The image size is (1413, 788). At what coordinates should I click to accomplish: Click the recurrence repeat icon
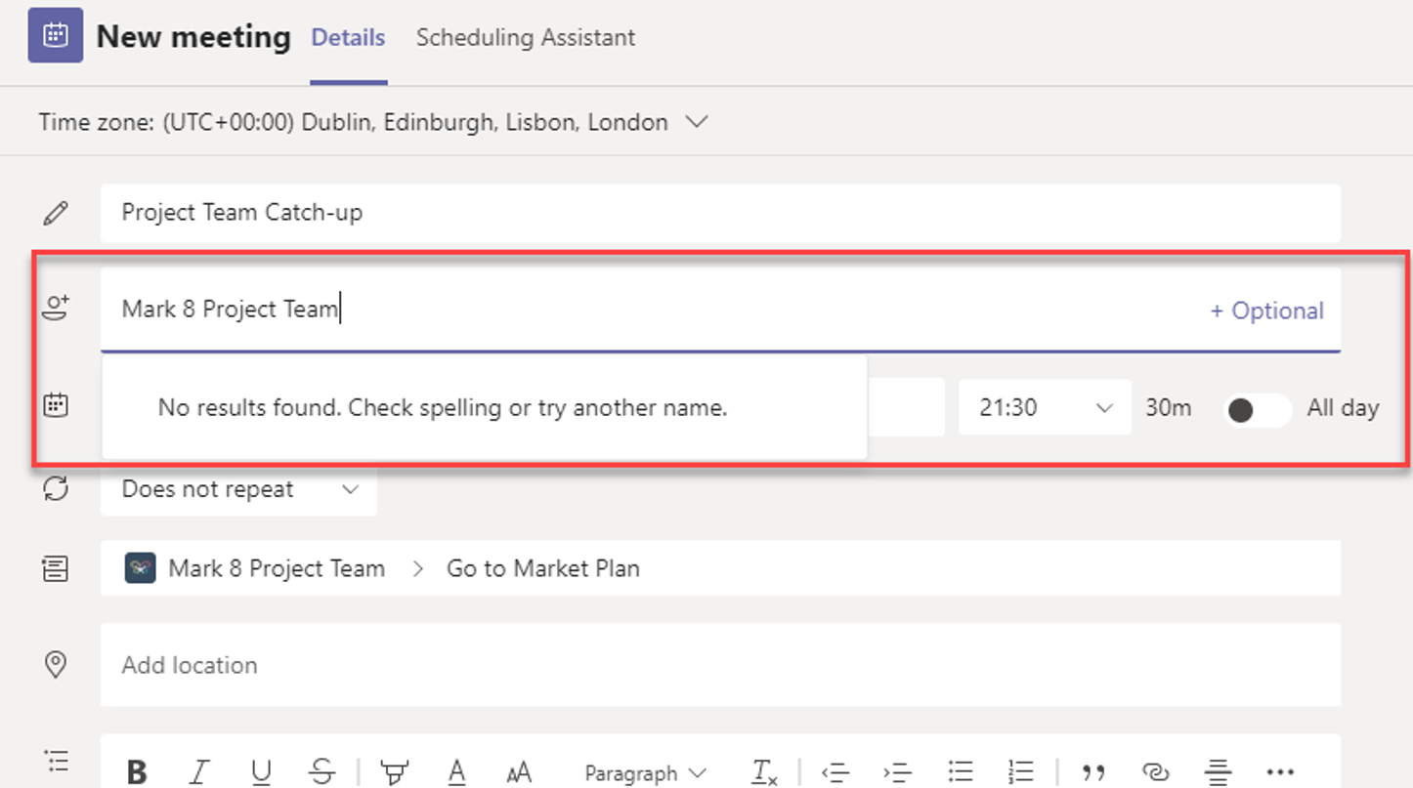click(56, 488)
